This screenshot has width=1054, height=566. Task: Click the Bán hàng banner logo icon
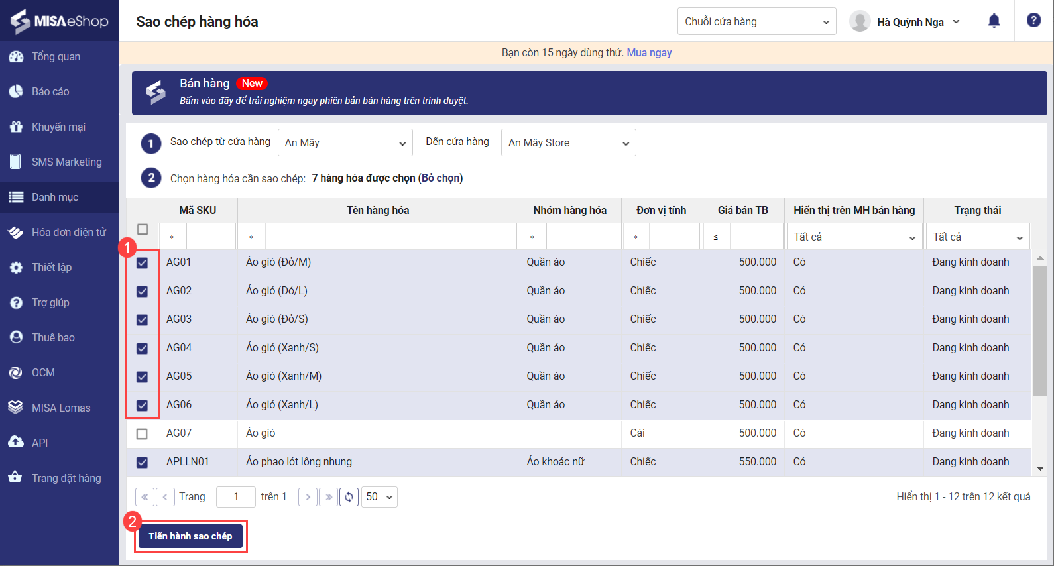pyautogui.click(x=156, y=93)
